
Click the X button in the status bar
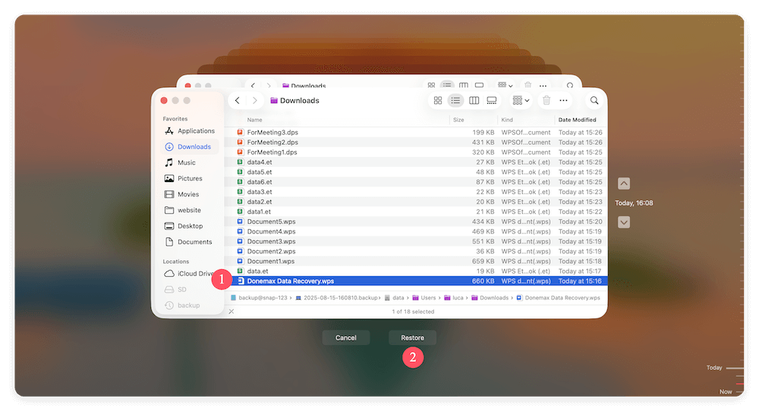point(231,312)
